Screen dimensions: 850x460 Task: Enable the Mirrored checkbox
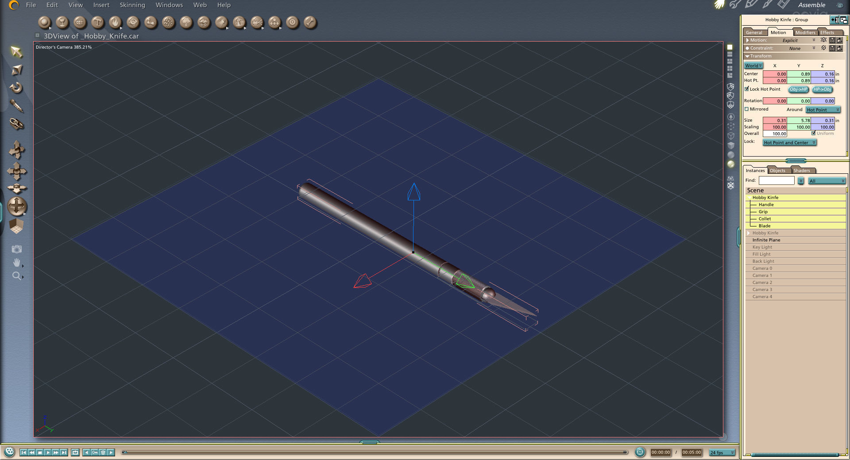(747, 109)
